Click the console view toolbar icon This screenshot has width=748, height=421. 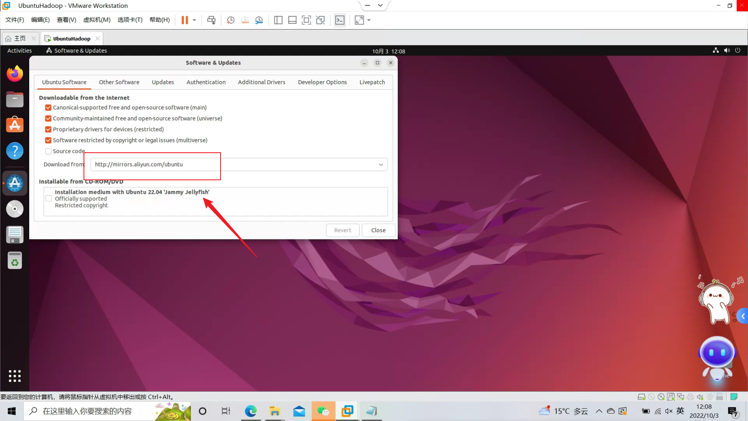[340, 20]
